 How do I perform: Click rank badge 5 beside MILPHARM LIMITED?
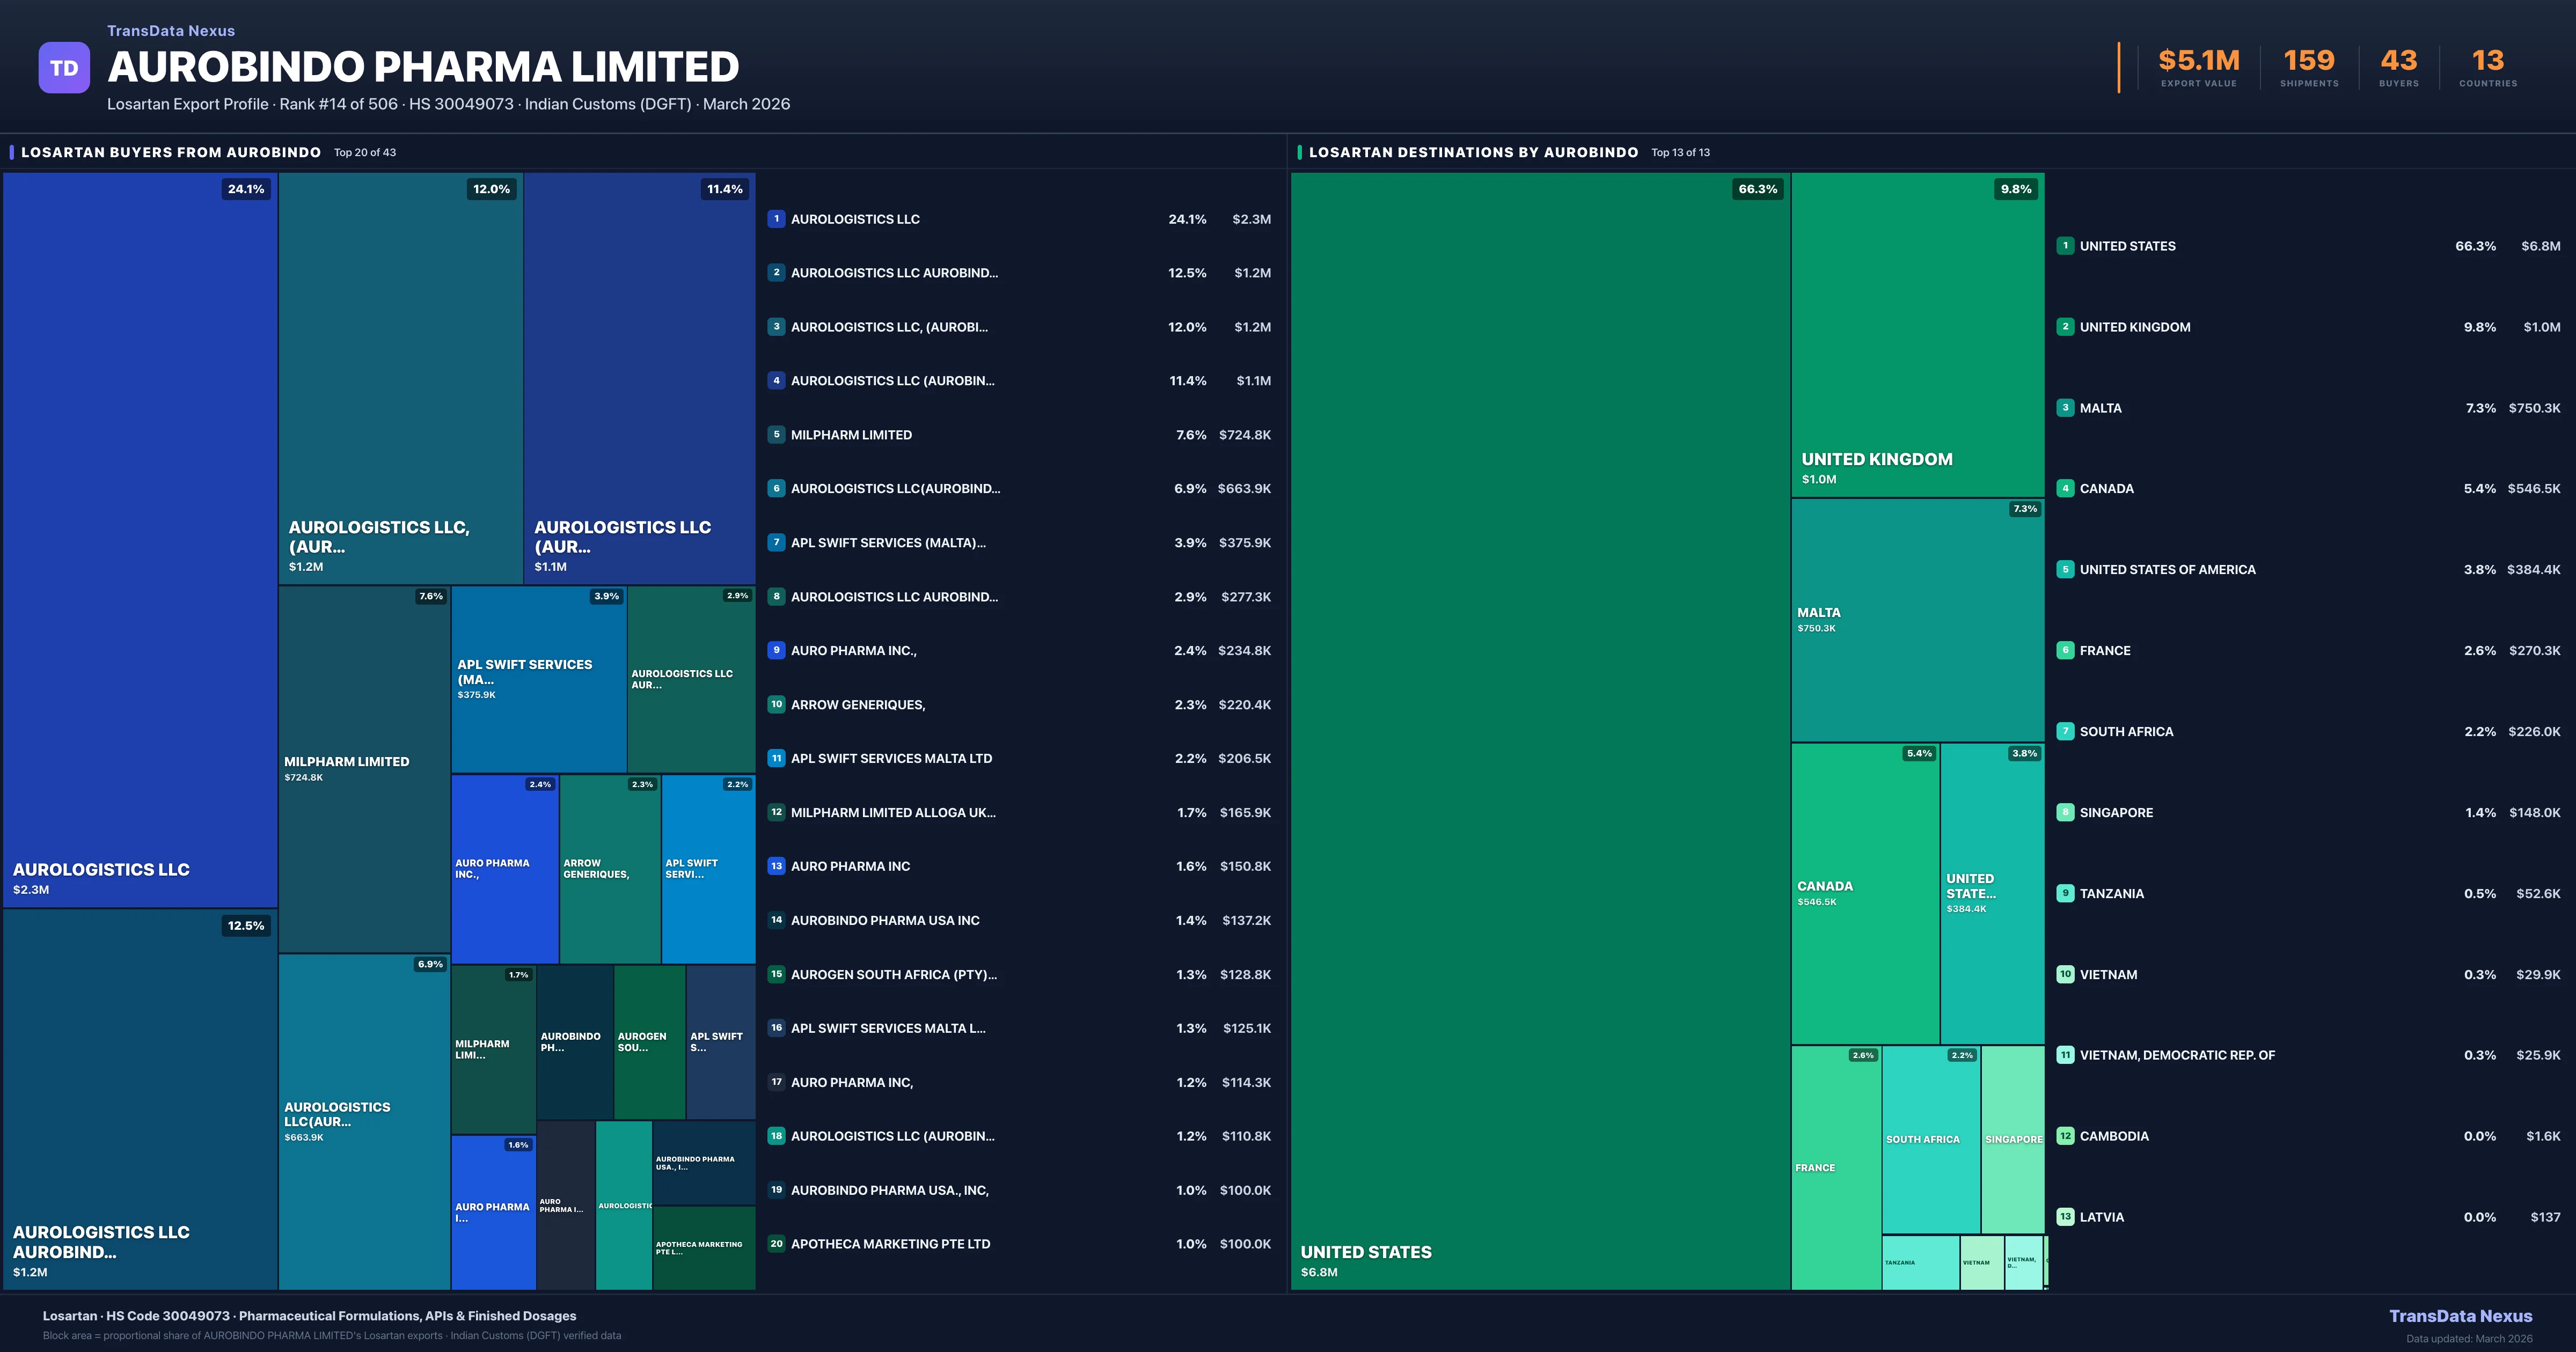coord(776,435)
